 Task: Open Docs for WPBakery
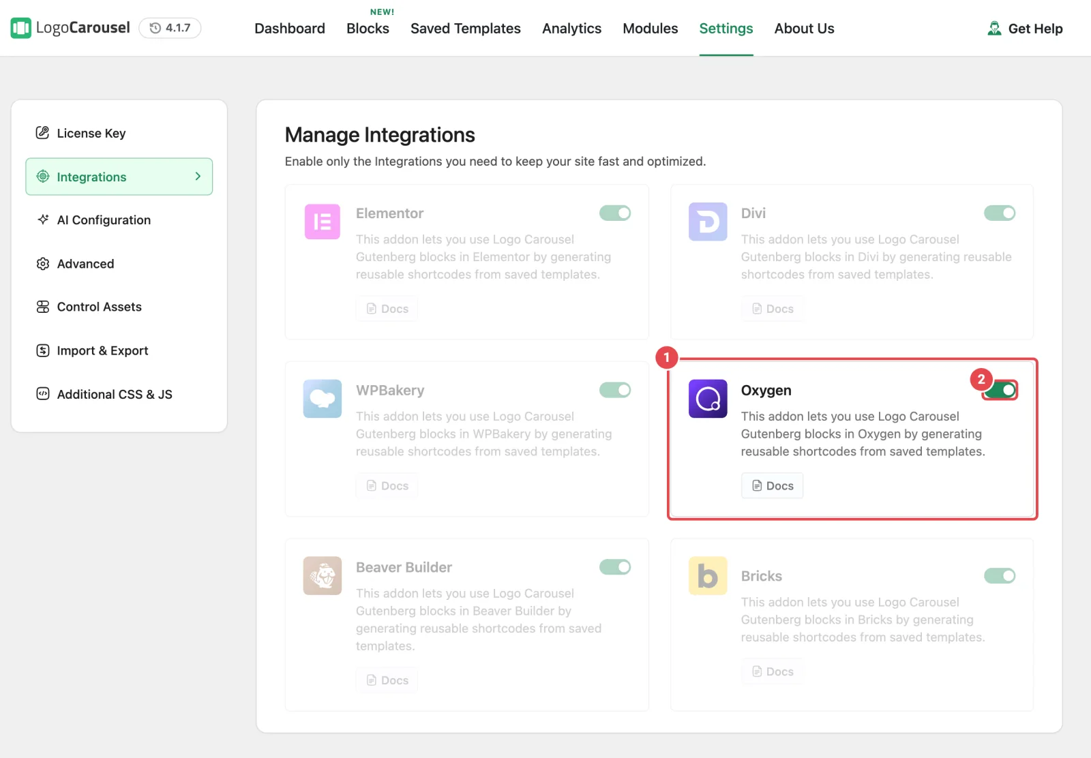(x=387, y=486)
